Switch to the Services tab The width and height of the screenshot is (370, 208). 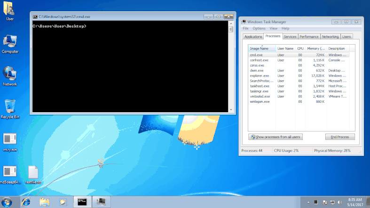290,37
